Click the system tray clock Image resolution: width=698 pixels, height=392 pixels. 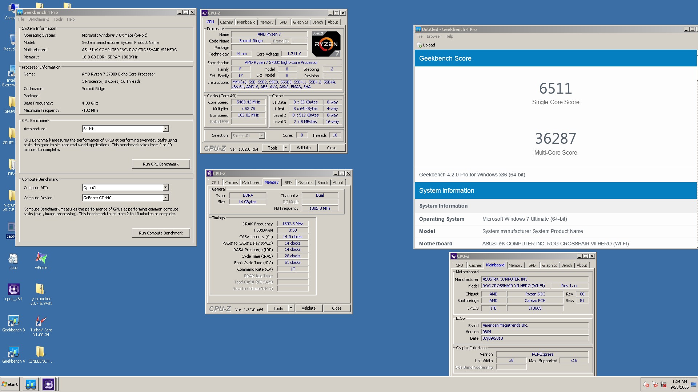pos(679,384)
